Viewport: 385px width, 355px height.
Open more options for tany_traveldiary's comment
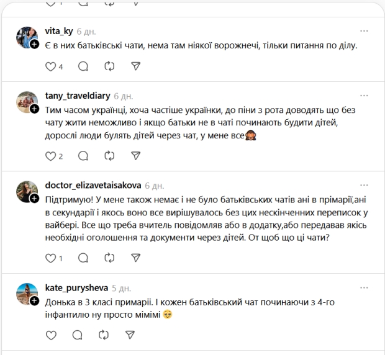tap(365, 96)
